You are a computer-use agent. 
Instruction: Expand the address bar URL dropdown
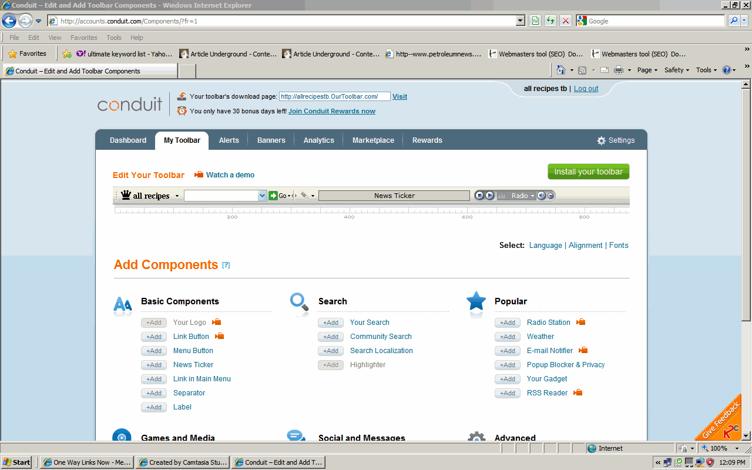[x=521, y=21]
